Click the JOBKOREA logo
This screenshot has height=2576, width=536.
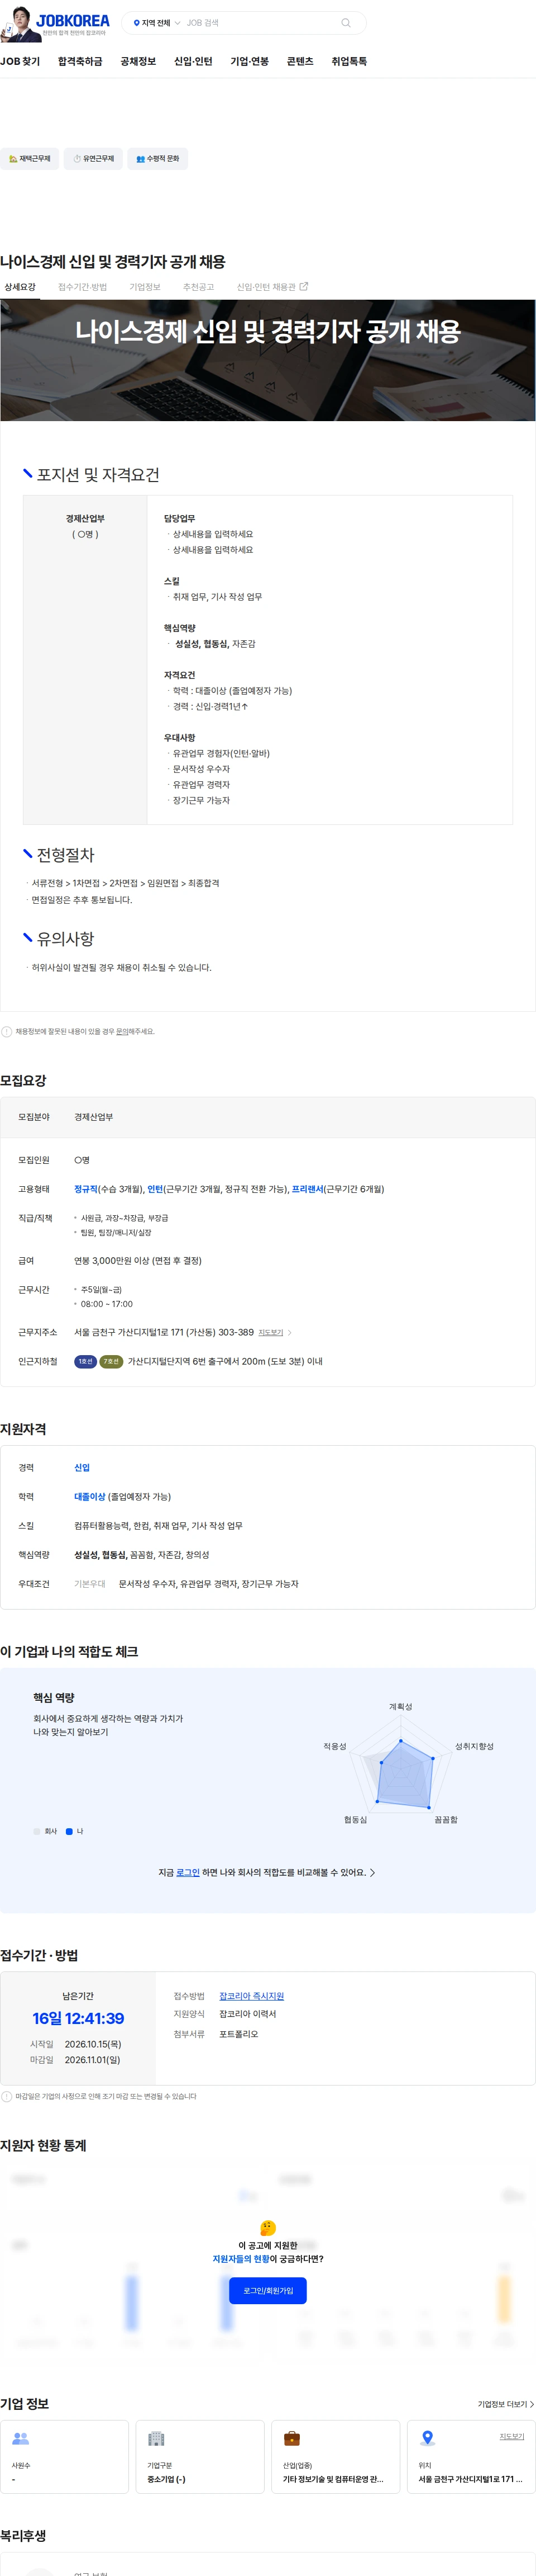click(73, 20)
